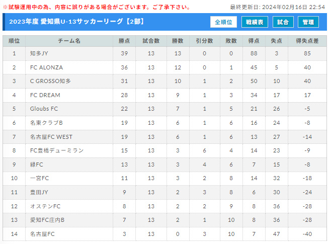Select the 名古屋FC WEST row

click(165, 137)
